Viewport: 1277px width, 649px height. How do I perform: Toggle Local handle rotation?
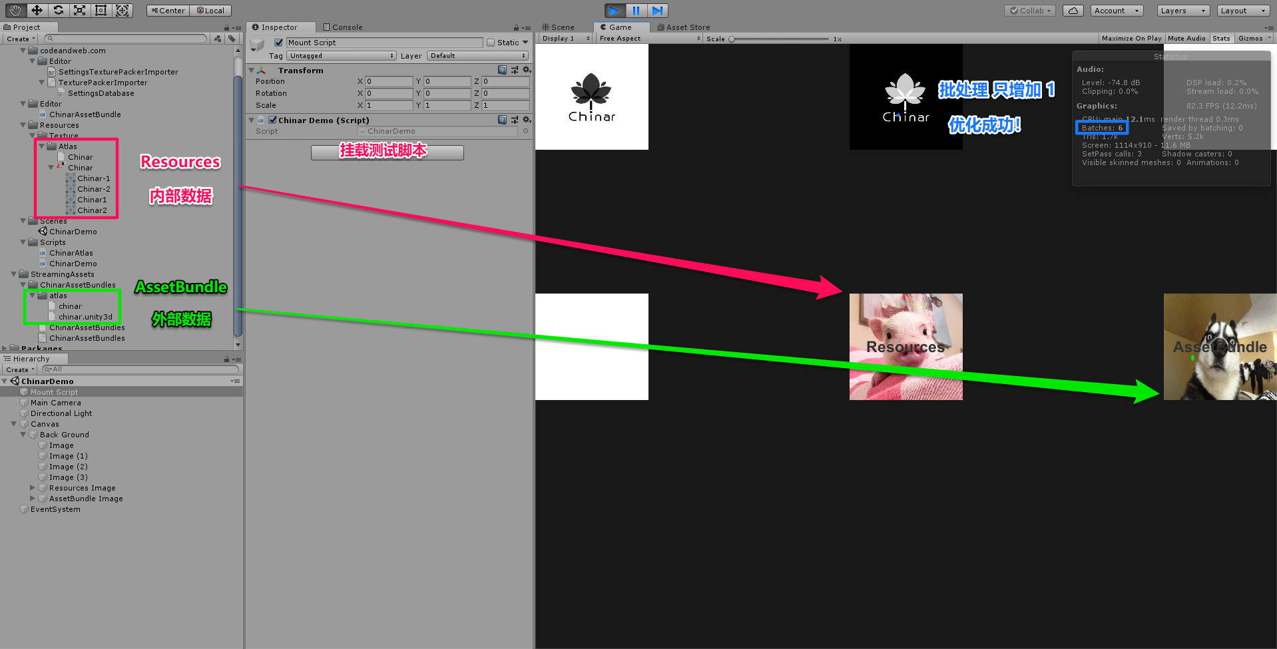tap(210, 11)
